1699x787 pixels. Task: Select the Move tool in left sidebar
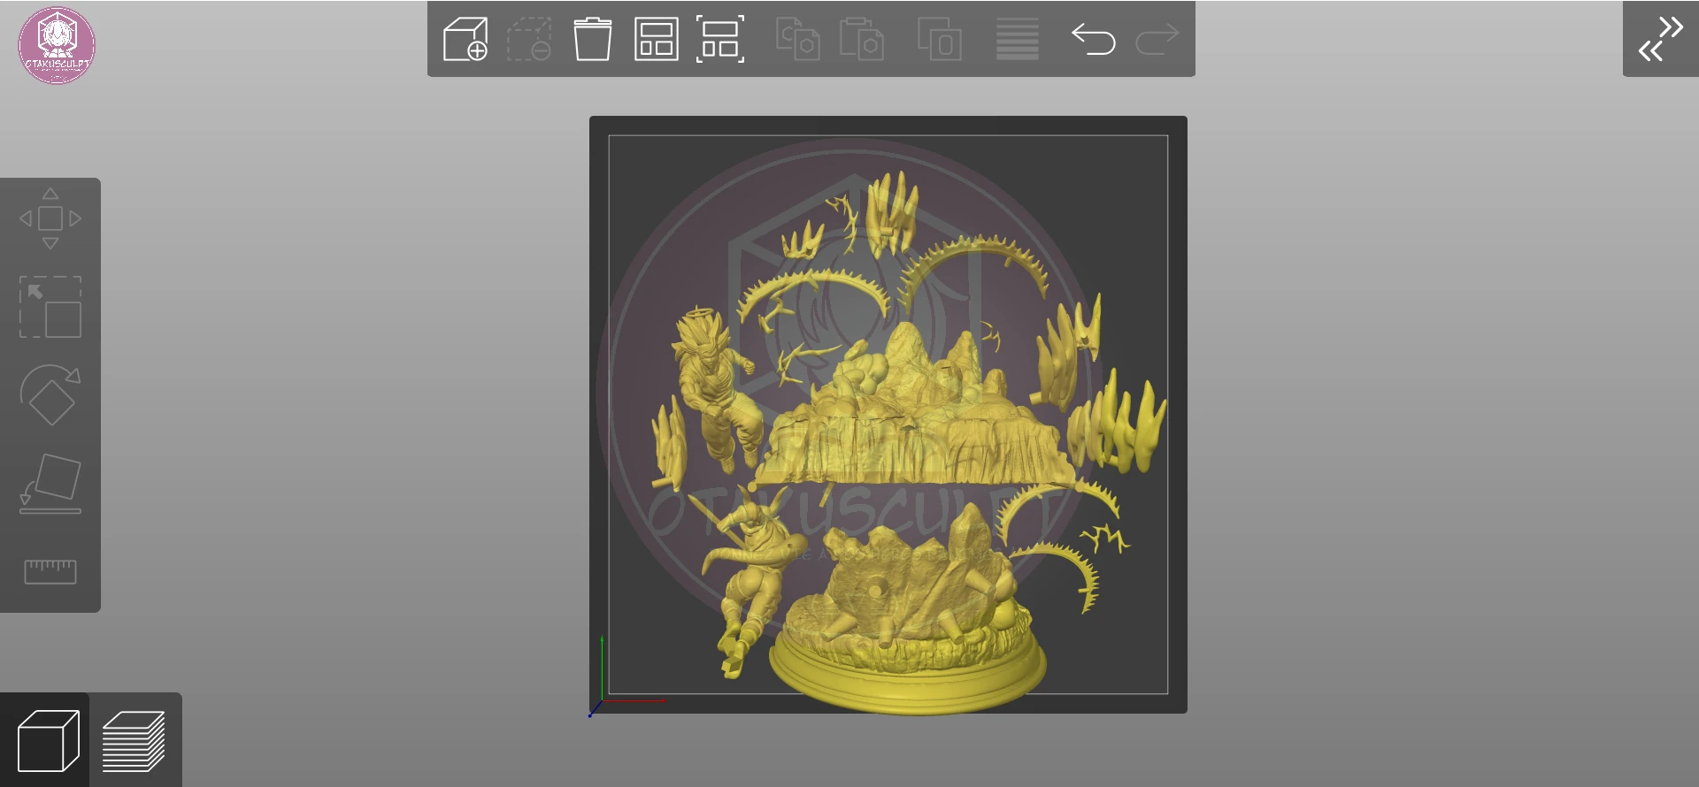tap(50, 218)
